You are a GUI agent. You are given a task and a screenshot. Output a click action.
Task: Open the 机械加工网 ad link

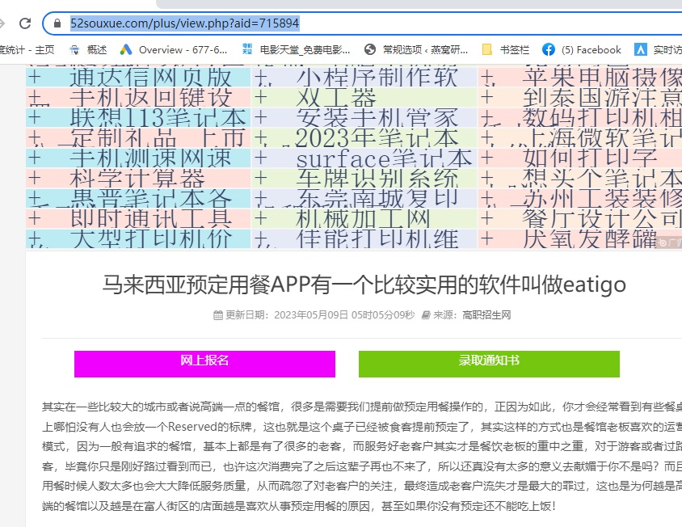pos(363,218)
